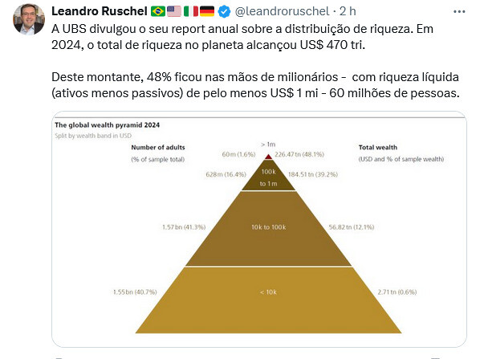Click the Brazil flag emoji
Viewport: 480px width, 359px height.
point(158,11)
